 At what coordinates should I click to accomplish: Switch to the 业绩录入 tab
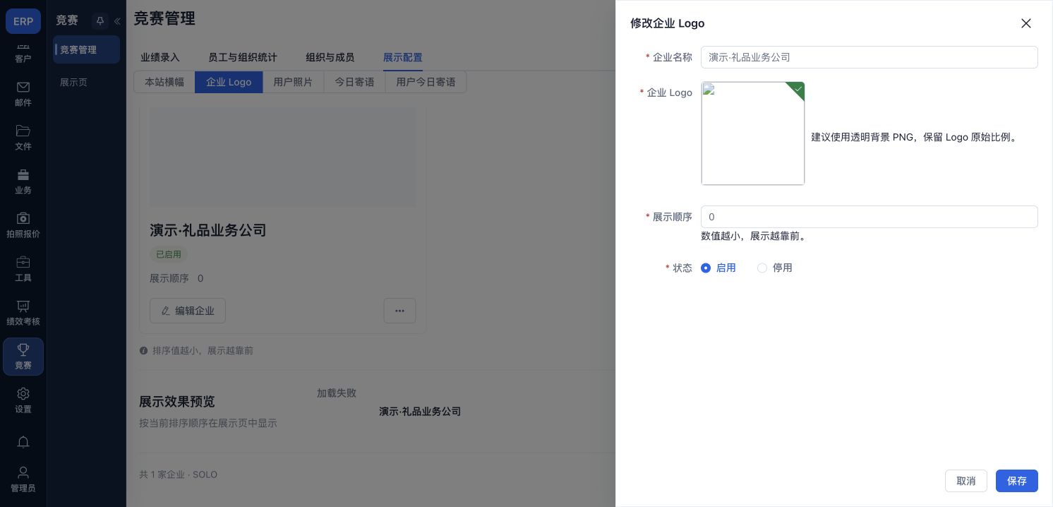click(x=160, y=57)
